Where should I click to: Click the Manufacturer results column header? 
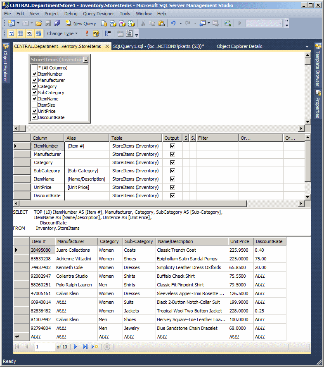pos(76,241)
